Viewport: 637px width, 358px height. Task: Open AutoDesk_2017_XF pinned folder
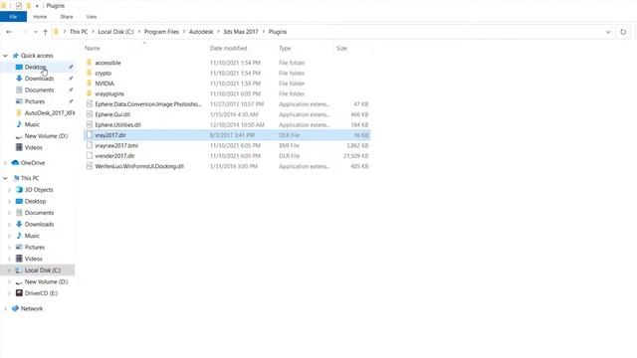pos(50,113)
